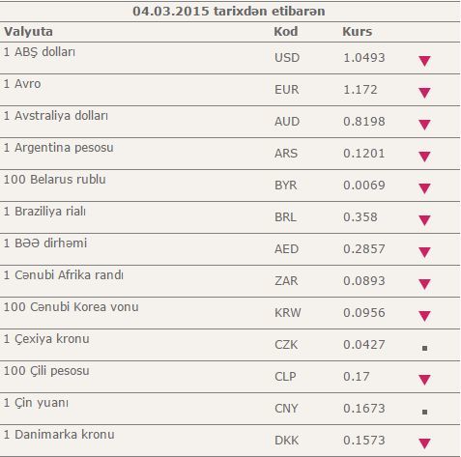Select the 100 Çili pesosu entry
The image size is (461, 457).
coord(46,371)
